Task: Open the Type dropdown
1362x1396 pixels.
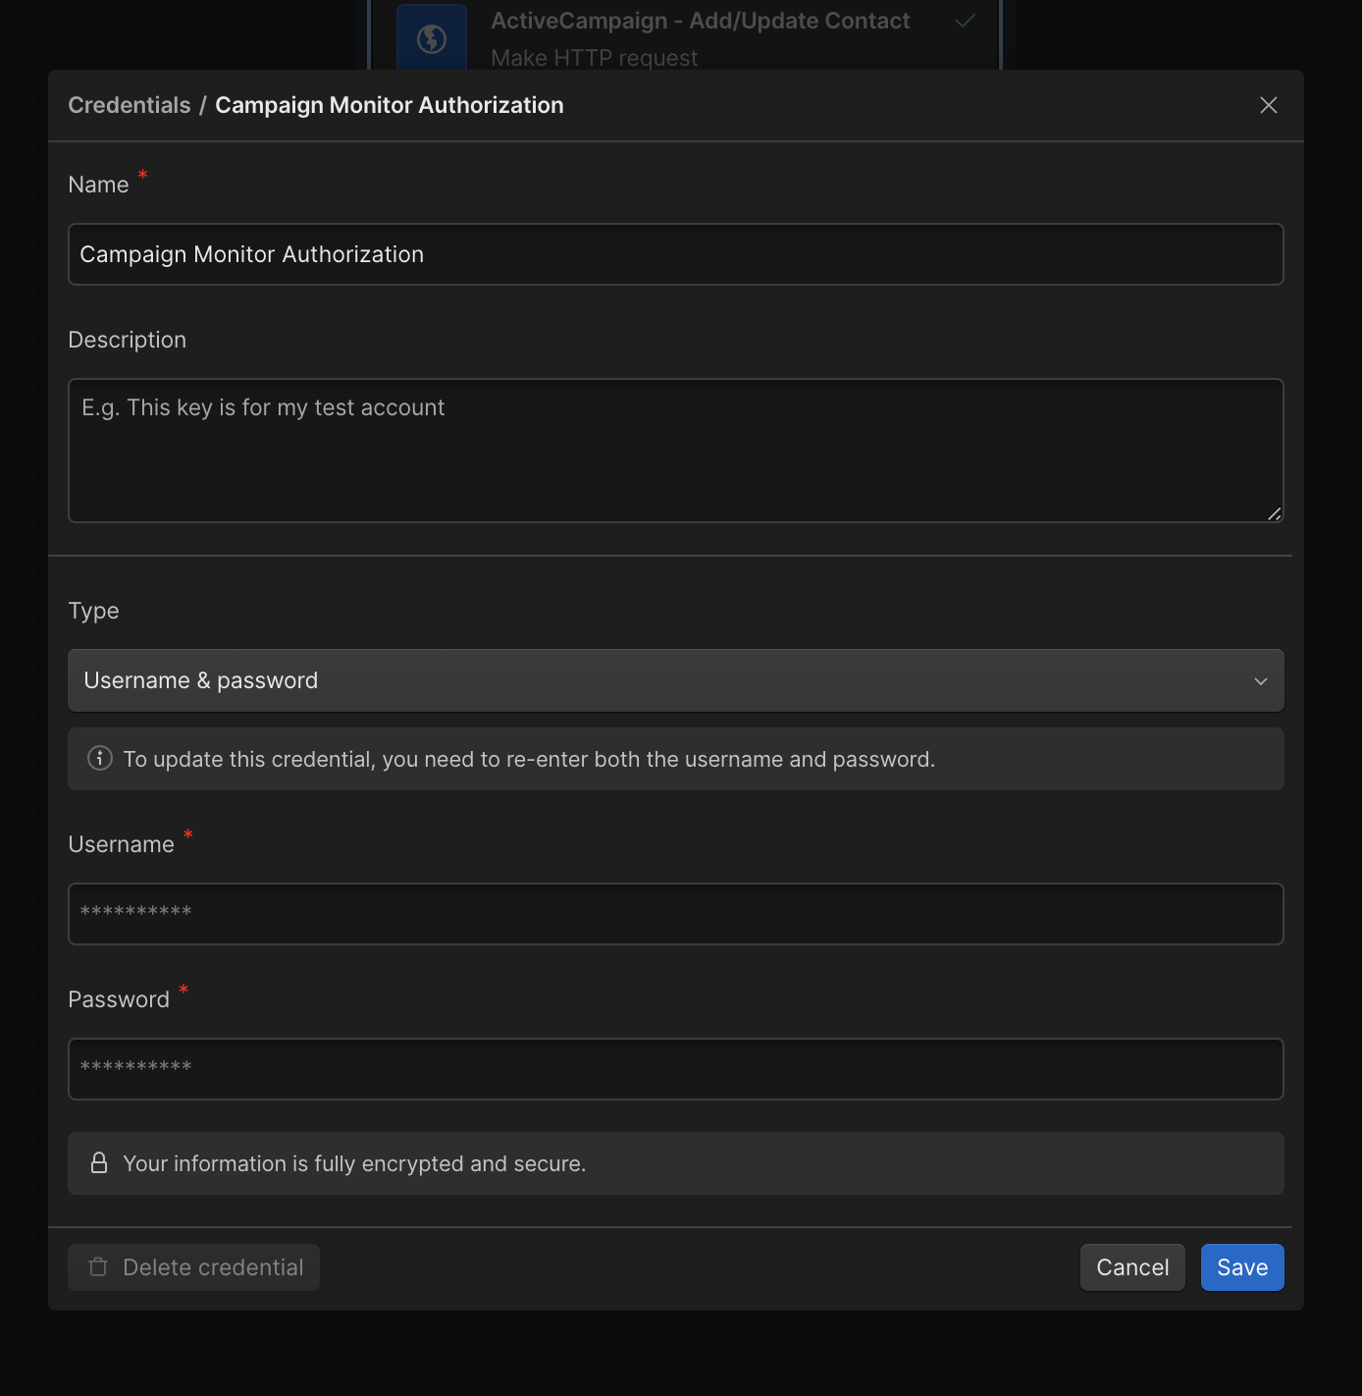Action: [675, 680]
